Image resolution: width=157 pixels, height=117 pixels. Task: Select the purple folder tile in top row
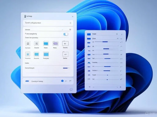56,44
